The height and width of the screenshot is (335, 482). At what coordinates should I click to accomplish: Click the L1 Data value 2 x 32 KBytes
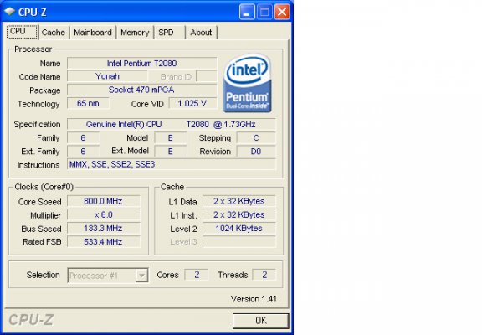point(239,201)
